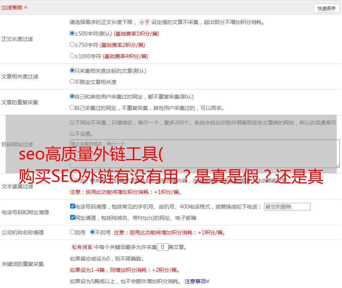Click the 私有词库 tag

pos(81,247)
